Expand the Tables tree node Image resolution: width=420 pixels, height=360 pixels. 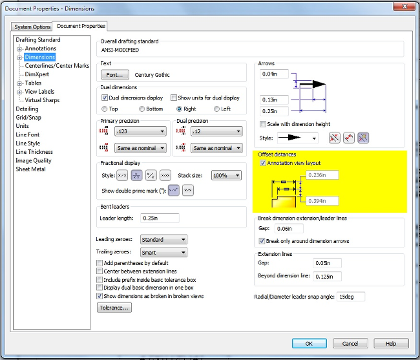point(19,83)
